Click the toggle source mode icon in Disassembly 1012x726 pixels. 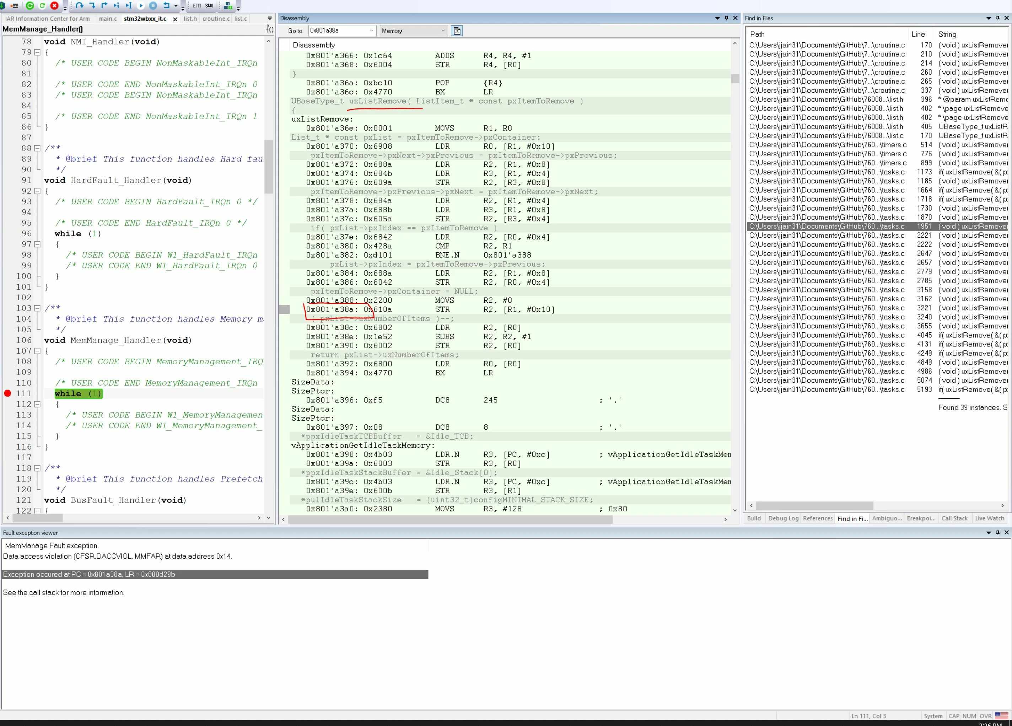click(x=457, y=31)
